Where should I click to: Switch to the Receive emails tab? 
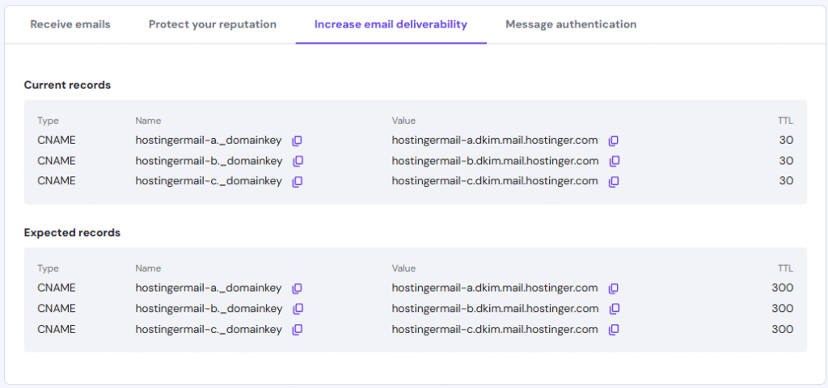coord(70,24)
